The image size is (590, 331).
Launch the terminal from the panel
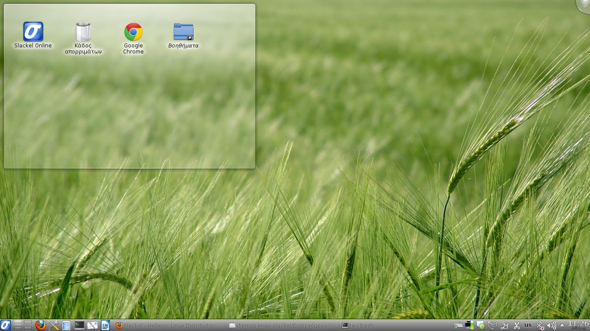click(79, 325)
